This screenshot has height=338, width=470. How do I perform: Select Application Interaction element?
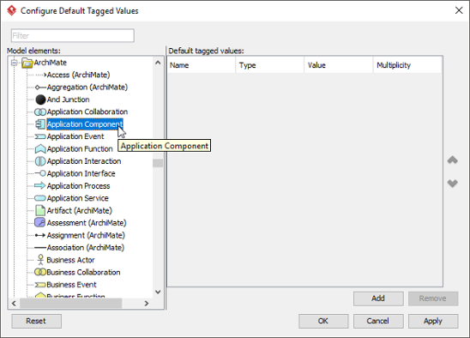pyautogui.click(x=84, y=161)
